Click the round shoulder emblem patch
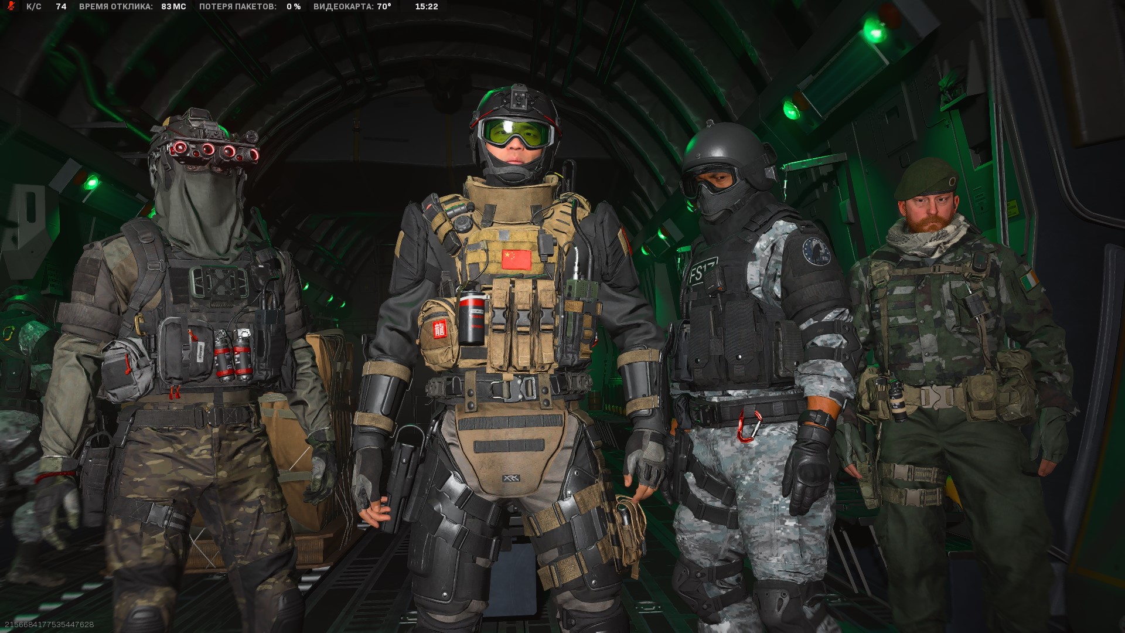The image size is (1125, 633). click(816, 251)
